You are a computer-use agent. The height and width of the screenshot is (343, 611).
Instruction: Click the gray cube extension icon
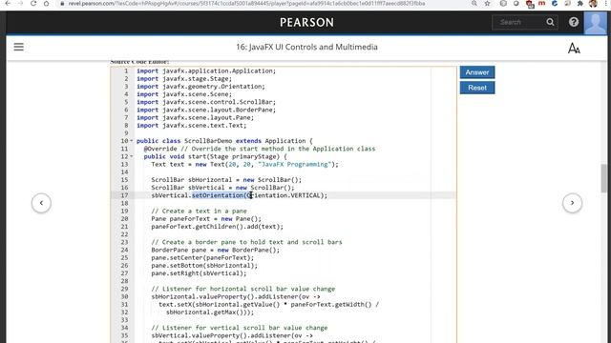(x=503, y=4)
